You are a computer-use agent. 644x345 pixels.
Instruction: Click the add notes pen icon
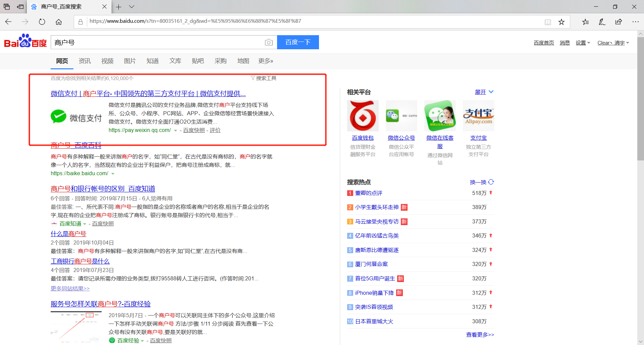[602, 22]
